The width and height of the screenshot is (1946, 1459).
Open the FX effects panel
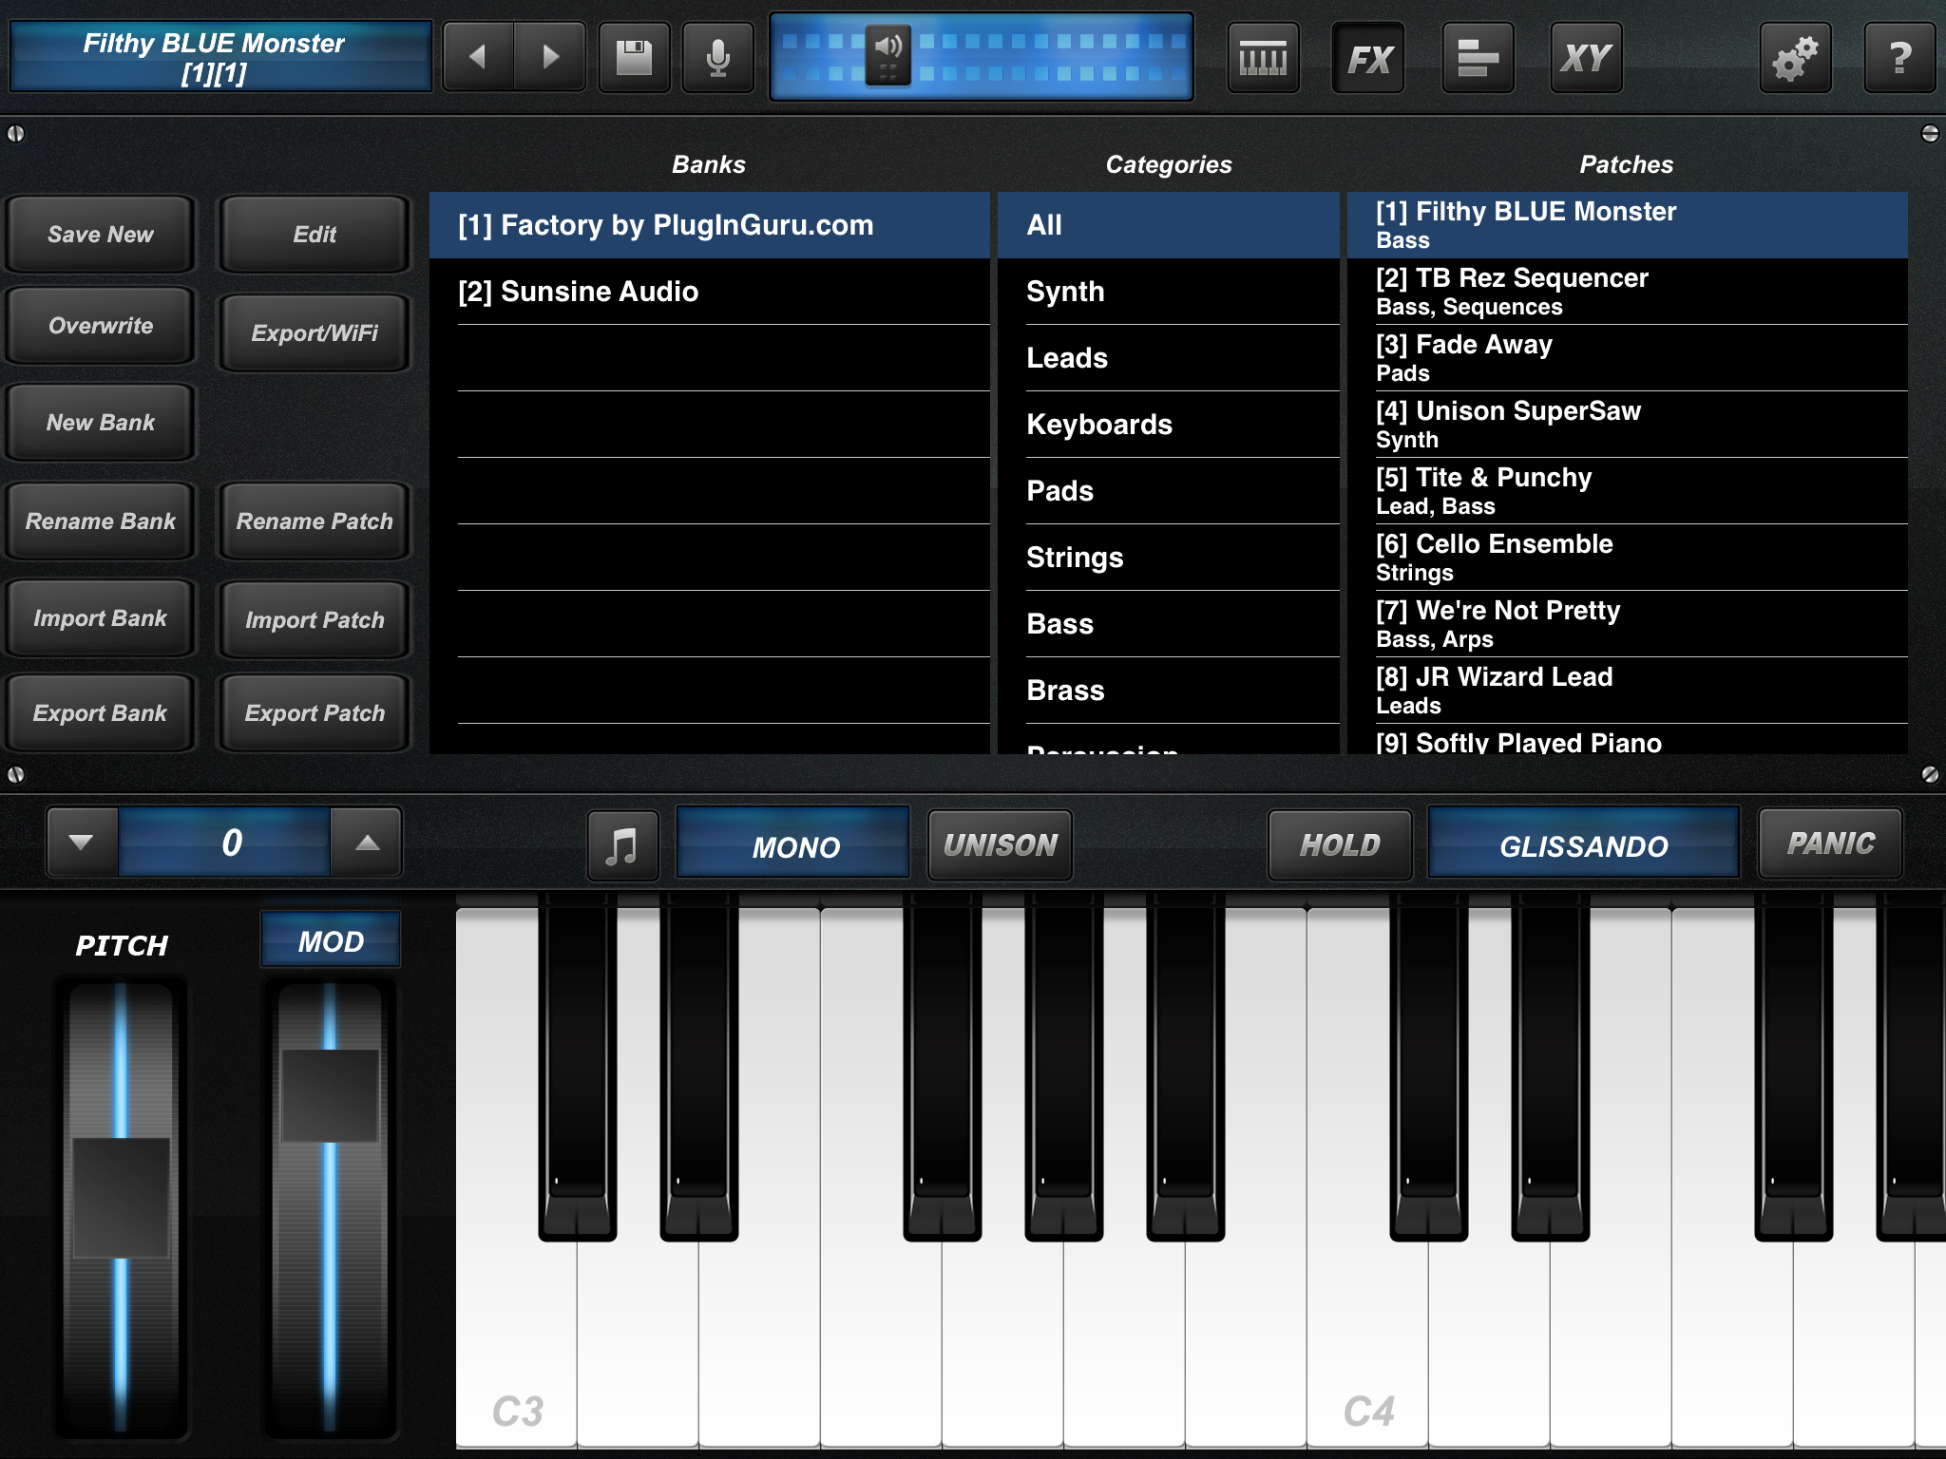(1368, 59)
